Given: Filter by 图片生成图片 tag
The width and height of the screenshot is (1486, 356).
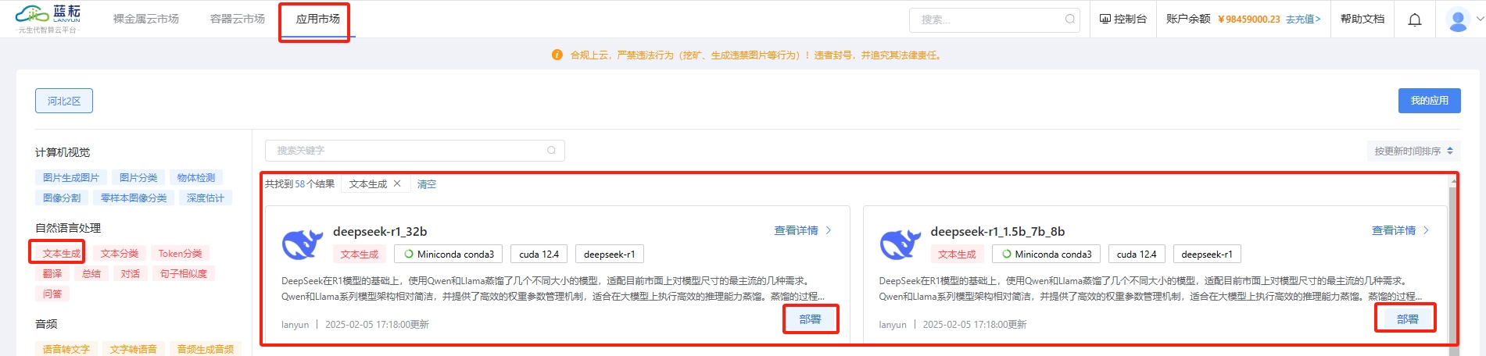Looking at the screenshot, I should pos(71,177).
